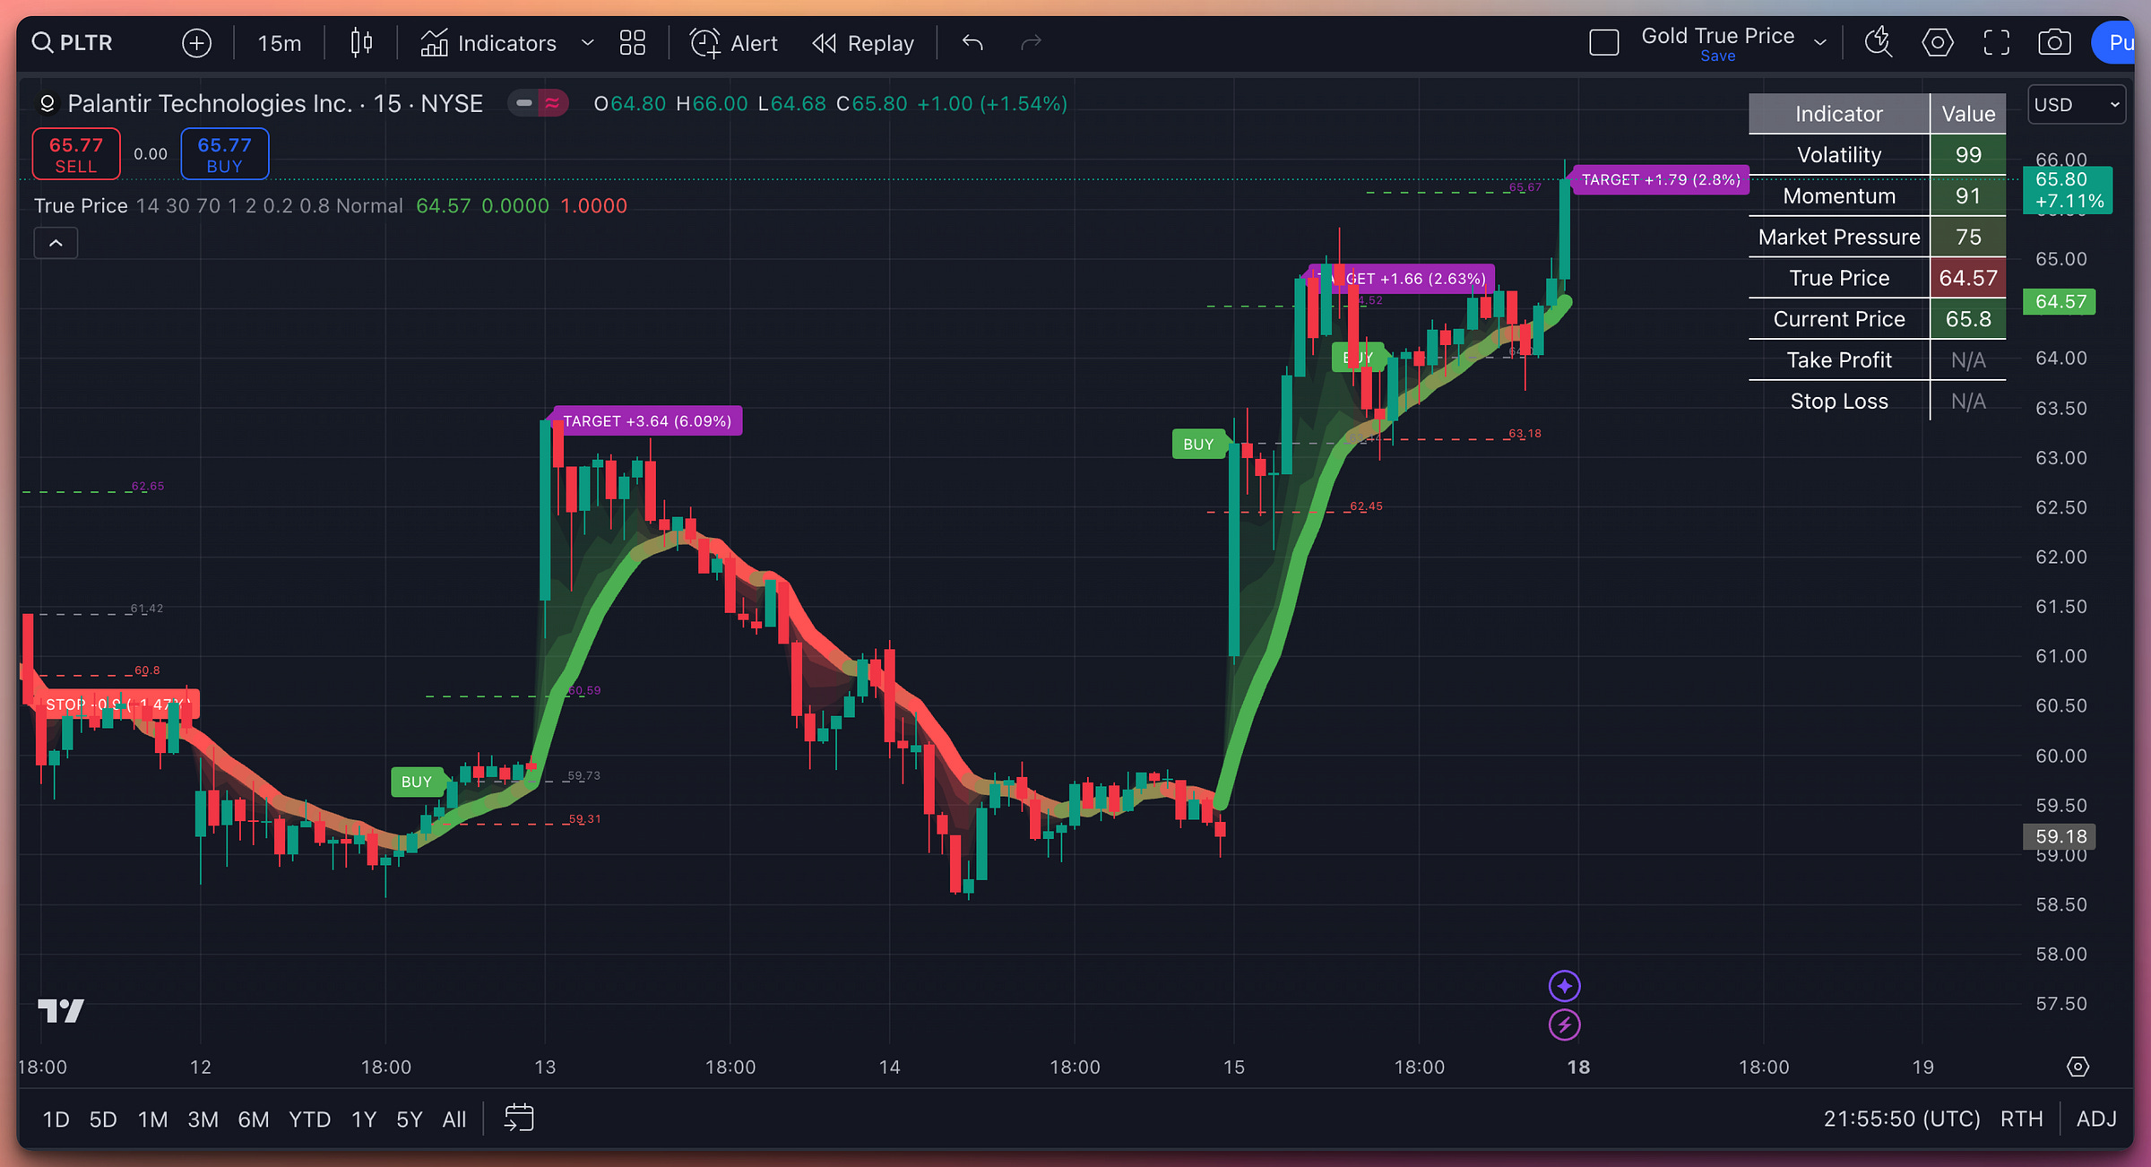2151x1167 pixels.
Task: Add a symbol to compare with plus icon
Action: [x=196, y=42]
